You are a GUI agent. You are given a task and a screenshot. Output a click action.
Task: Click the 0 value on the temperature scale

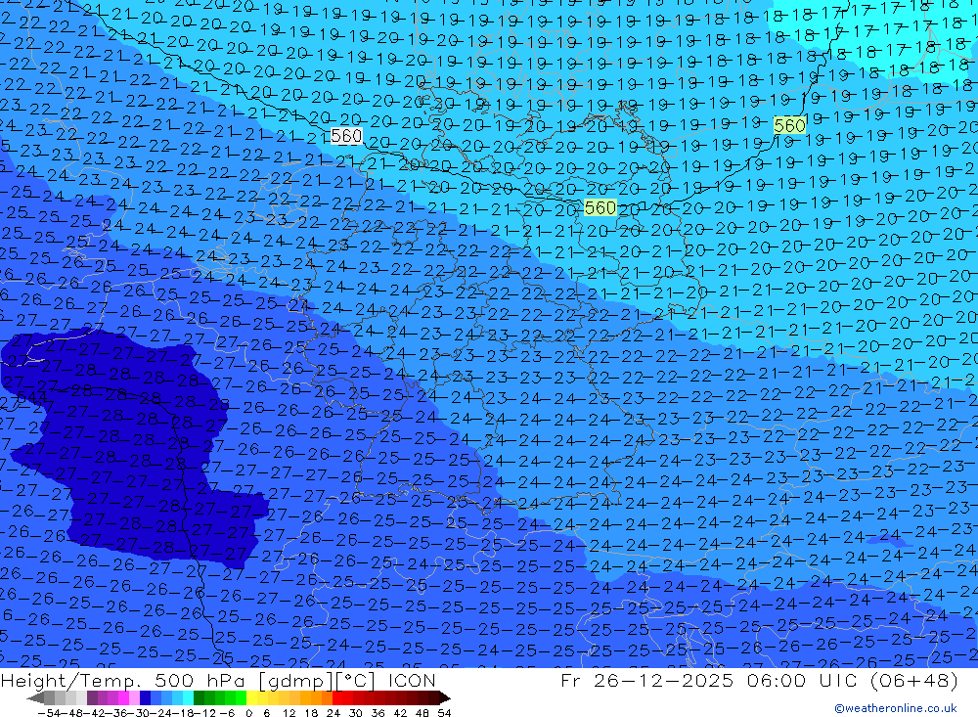(248, 713)
